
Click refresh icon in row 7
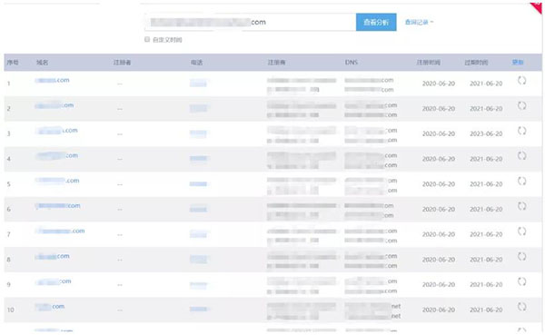521,232
